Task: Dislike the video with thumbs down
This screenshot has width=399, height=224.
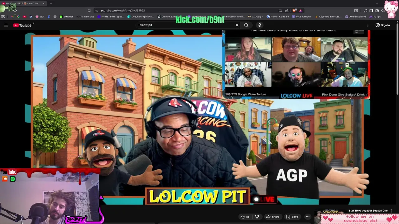Action: click(x=257, y=217)
